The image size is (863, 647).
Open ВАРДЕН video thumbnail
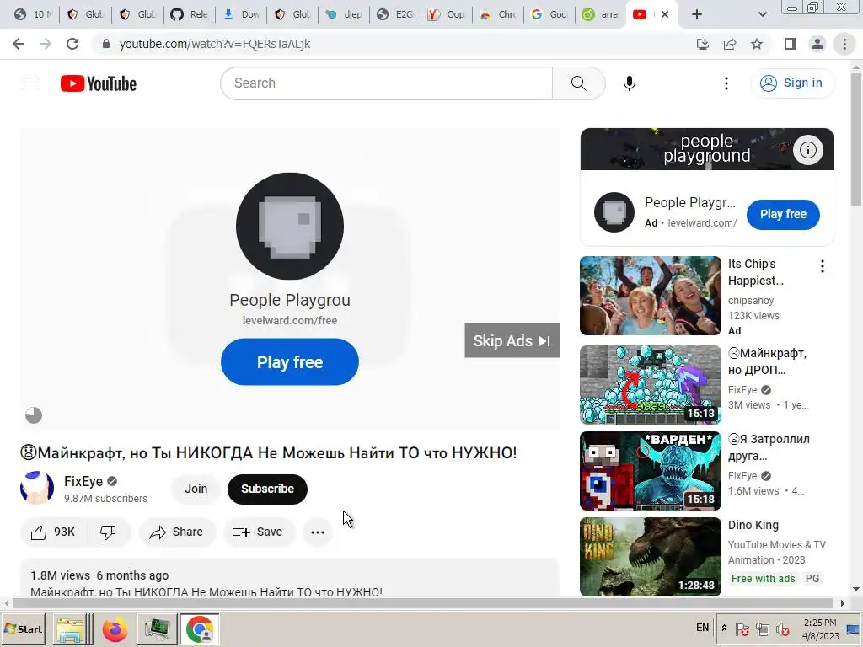point(650,471)
